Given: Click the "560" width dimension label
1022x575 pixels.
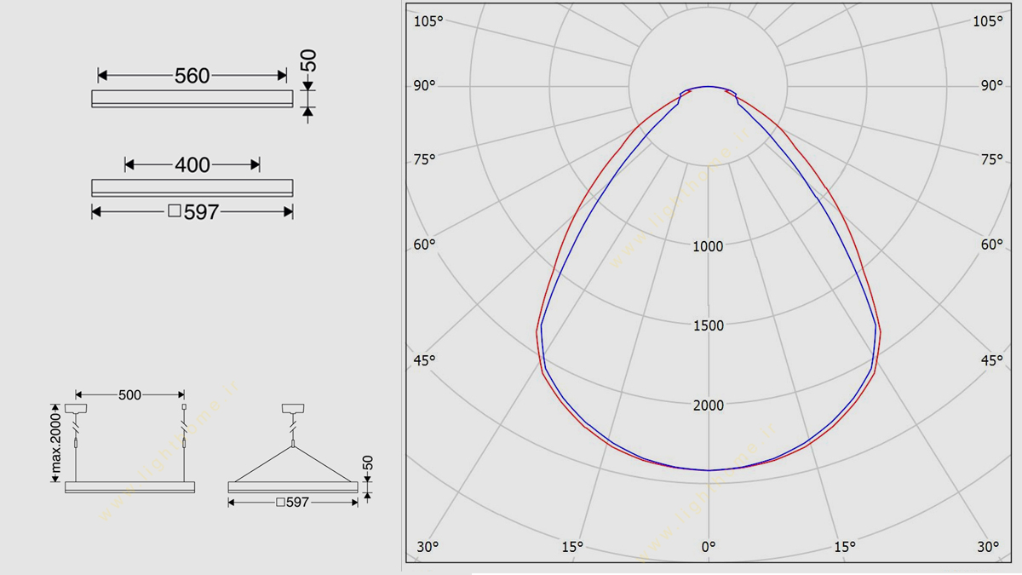Looking at the screenshot, I should coord(192,76).
